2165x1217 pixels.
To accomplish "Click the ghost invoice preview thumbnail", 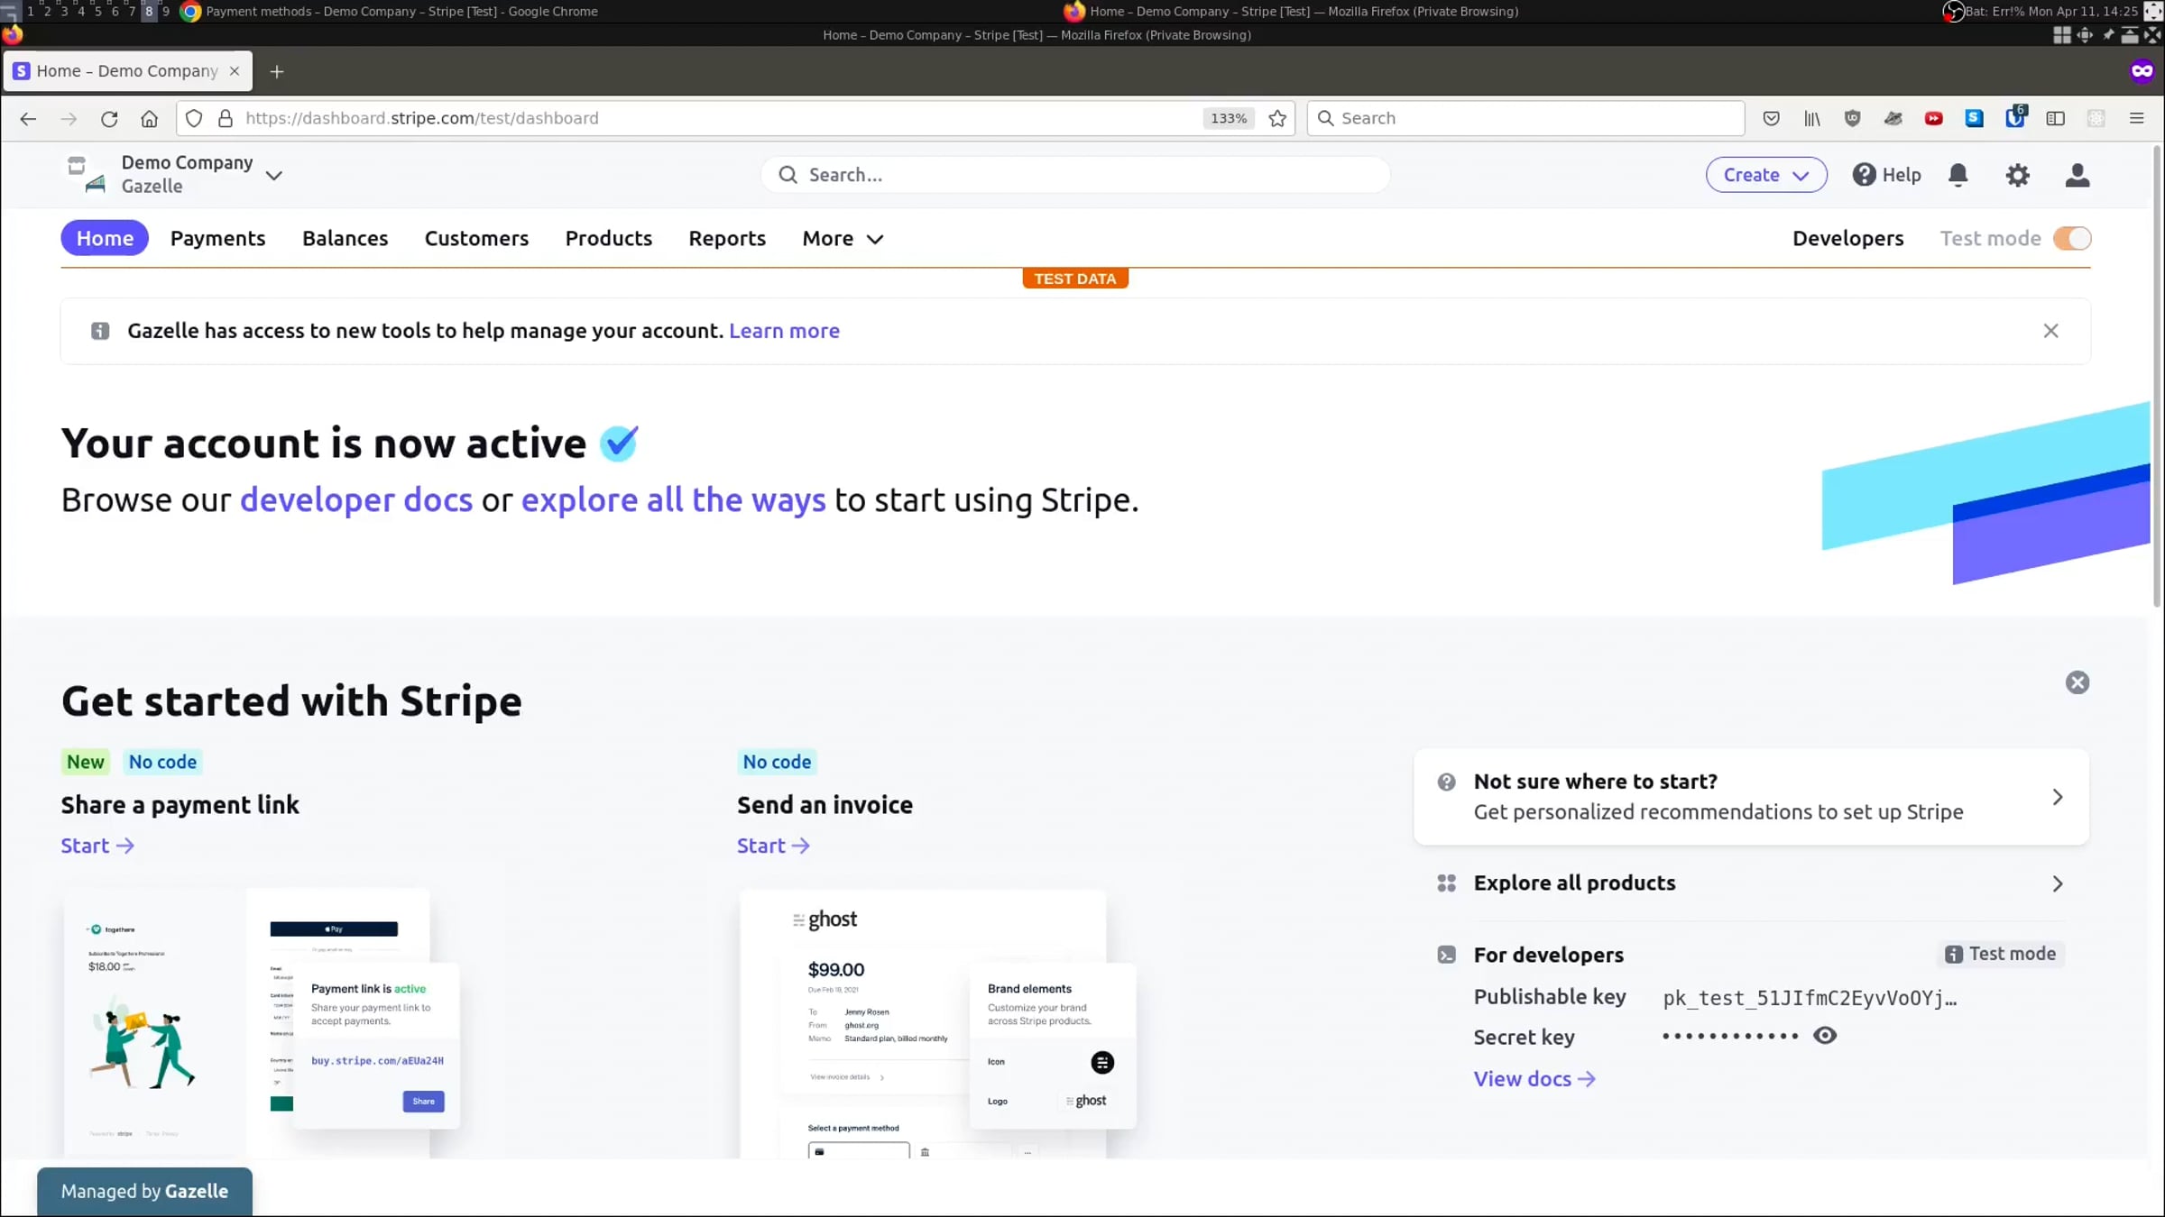I will [937, 1024].
